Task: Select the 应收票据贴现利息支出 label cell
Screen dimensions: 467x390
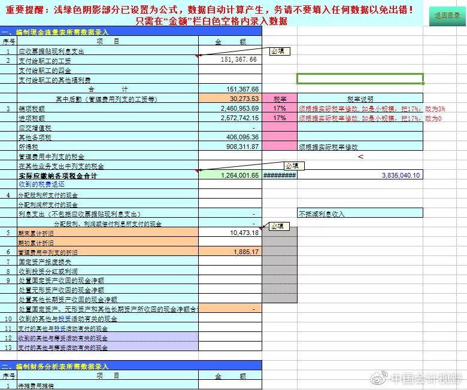Action: click(x=108, y=50)
